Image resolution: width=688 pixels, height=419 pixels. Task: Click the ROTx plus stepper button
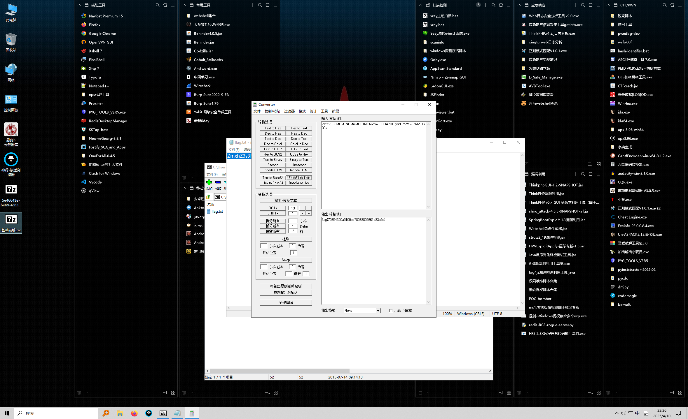309,208
